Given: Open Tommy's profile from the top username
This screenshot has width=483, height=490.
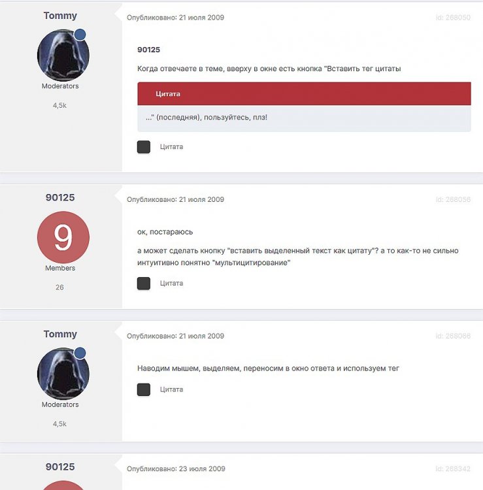Looking at the screenshot, I should 60,16.
